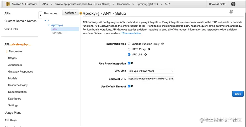The height and width of the screenshot is (127, 246).
Task: Click the Resources breadcrumb link
Action: pos(123,4)
